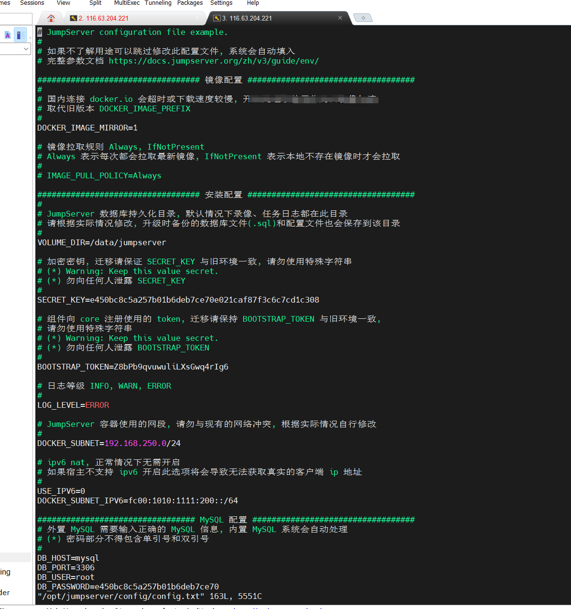Screen dimensions: 571x609
Task: Click the DB_USER=root line
Action: 66,577
